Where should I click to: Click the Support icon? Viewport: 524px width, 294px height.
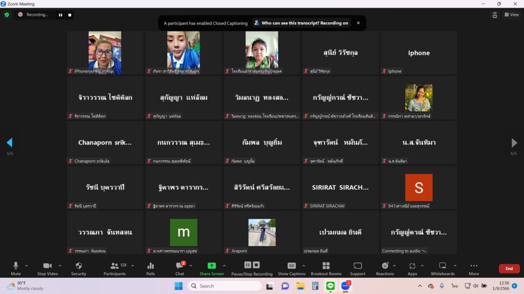[358, 268]
